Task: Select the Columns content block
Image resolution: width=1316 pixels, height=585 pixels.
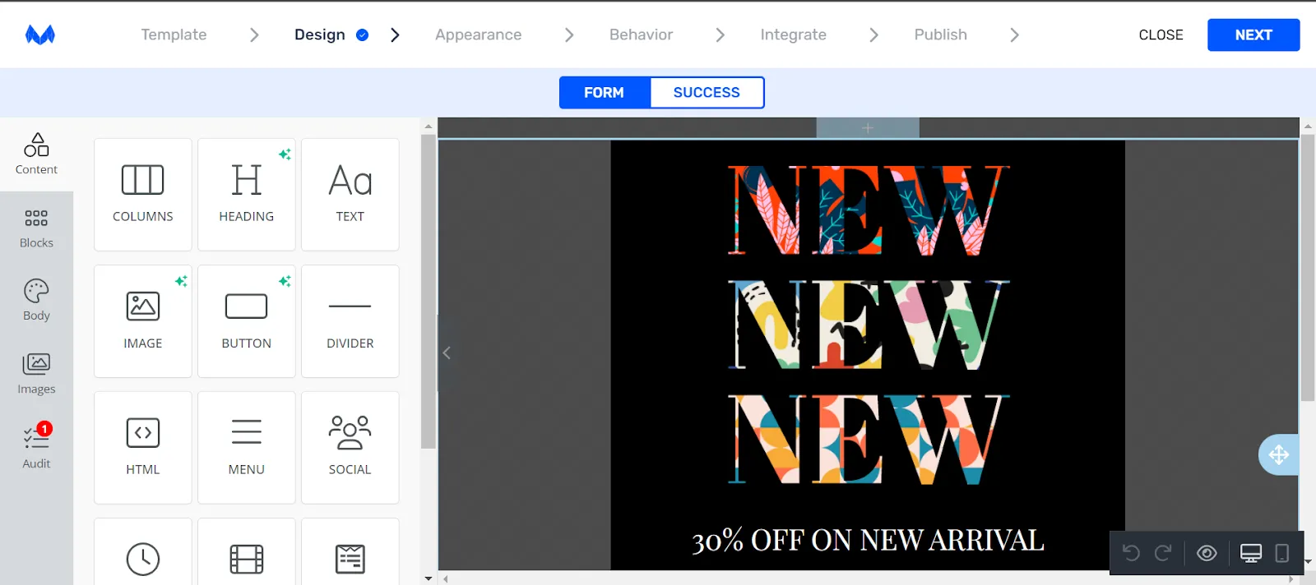Action: tap(143, 195)
